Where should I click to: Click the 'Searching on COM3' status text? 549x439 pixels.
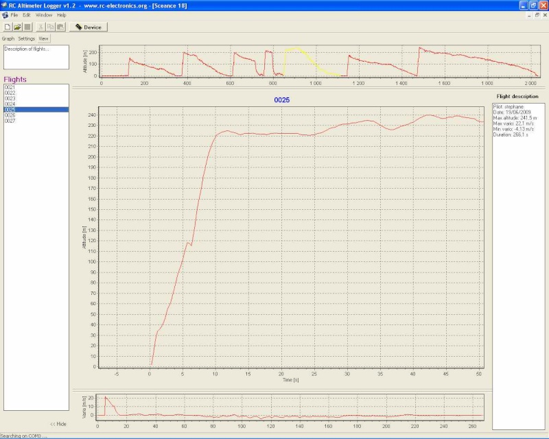tap(24, 436)
